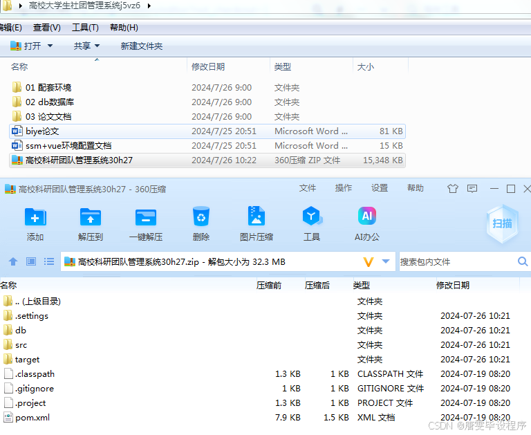Open the 工具(T) menu in Explorer
Screen dimensions: 531x435
[x=85, y=28]
